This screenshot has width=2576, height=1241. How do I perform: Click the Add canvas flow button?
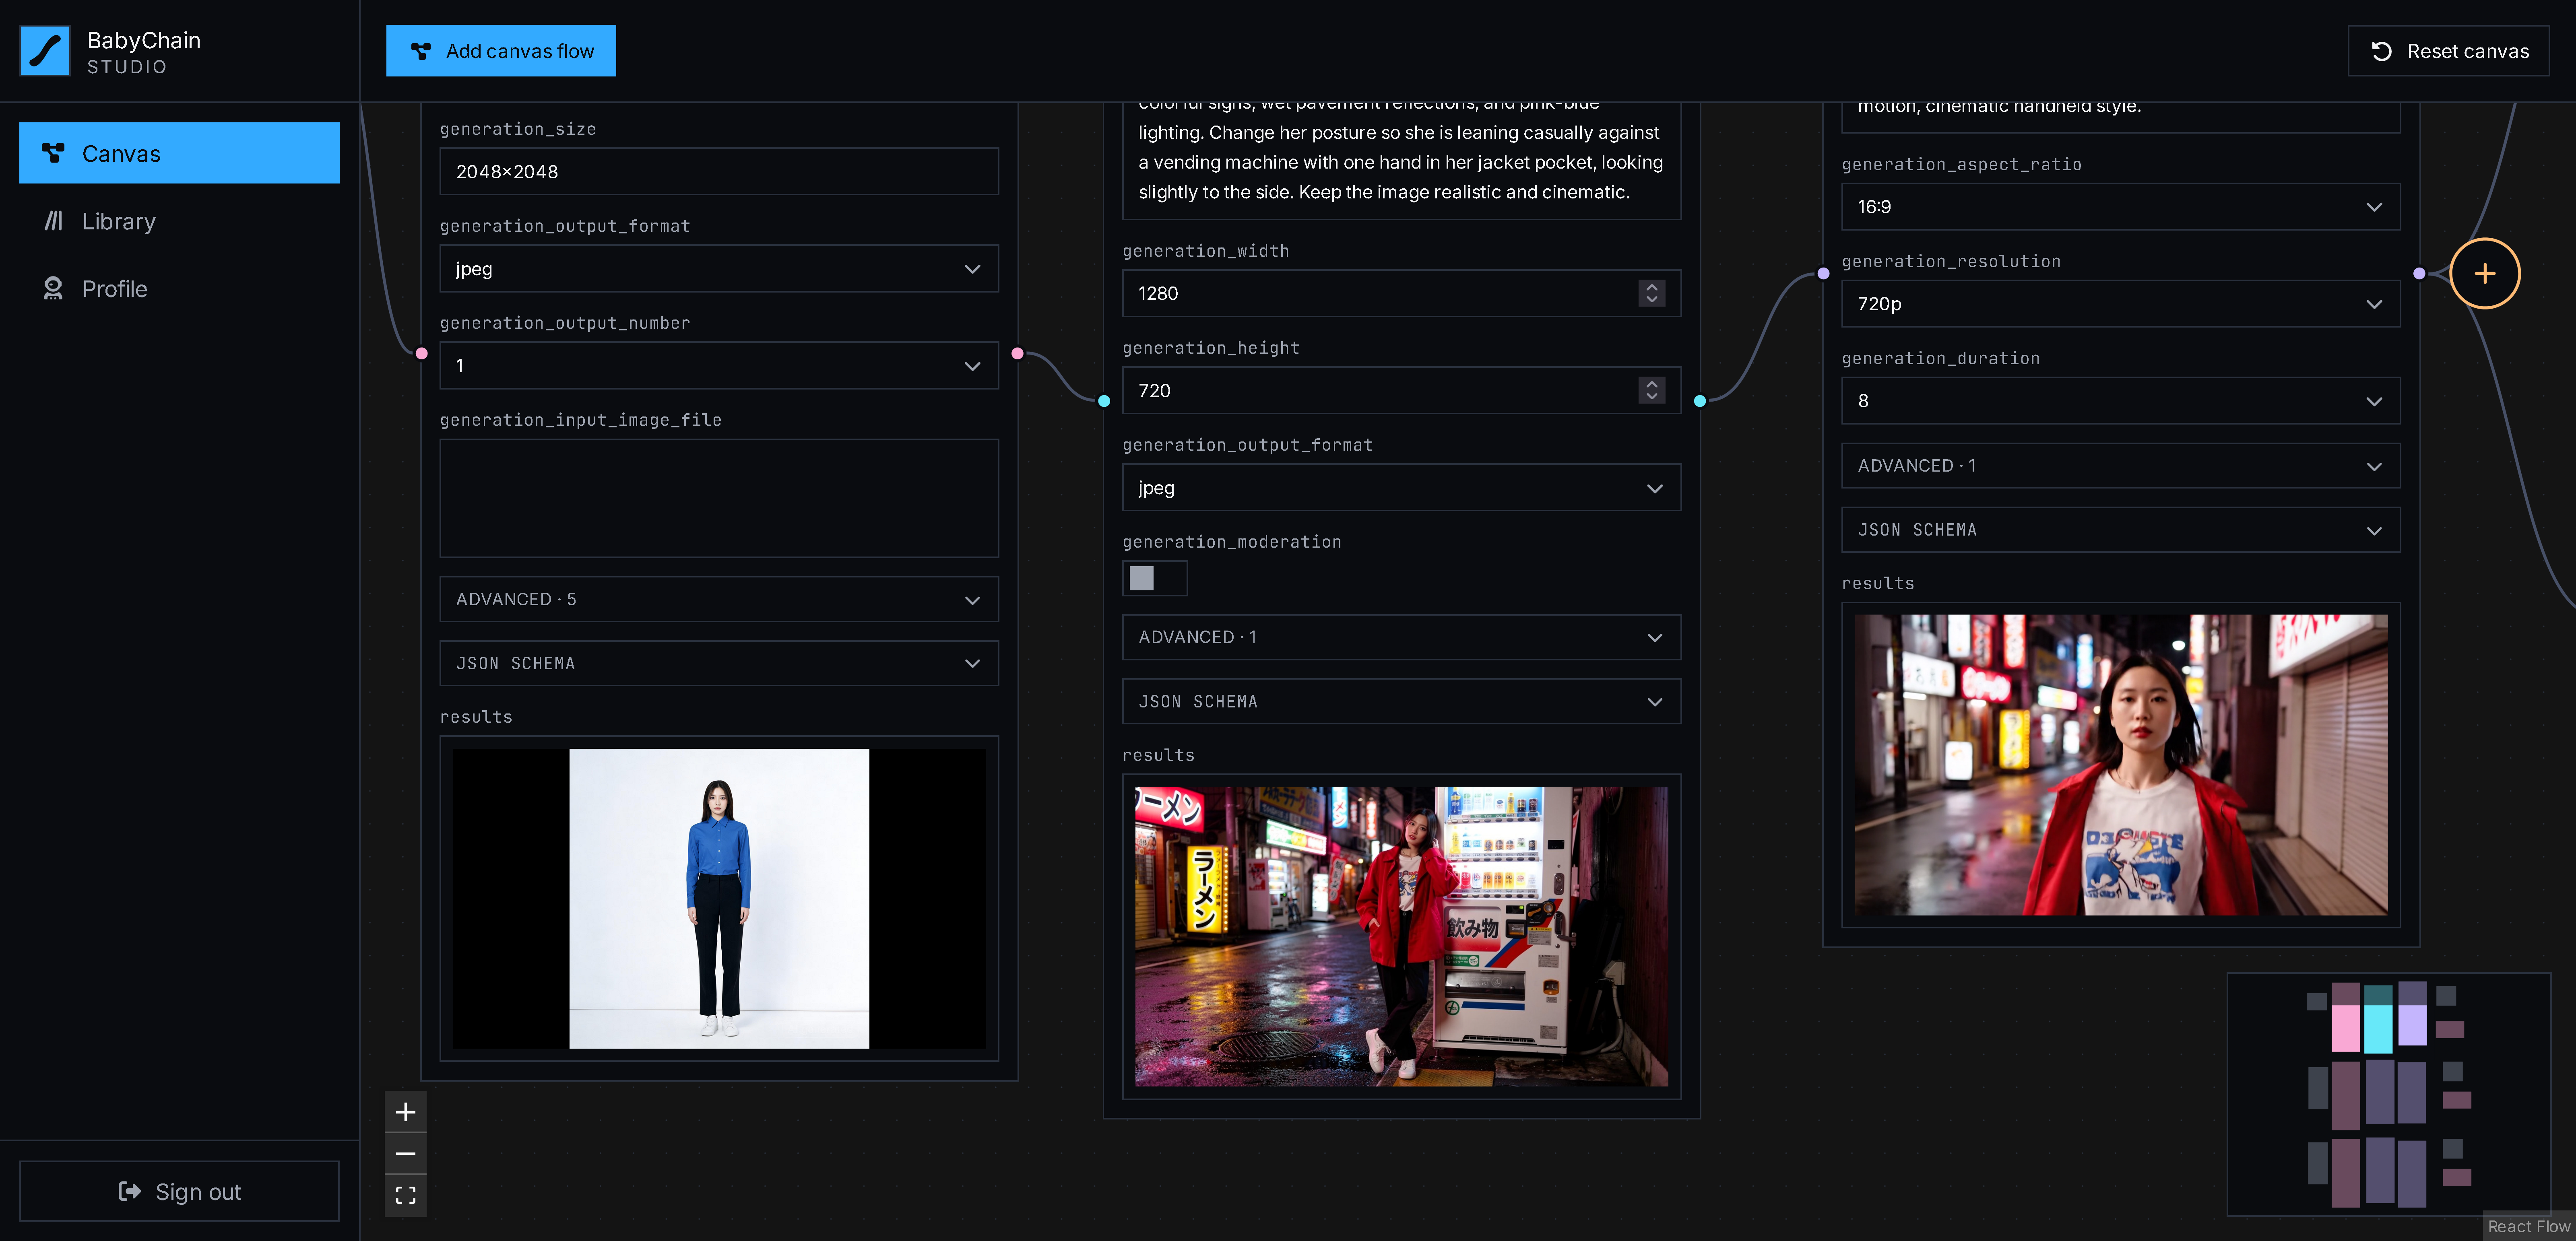coord(501,51)
